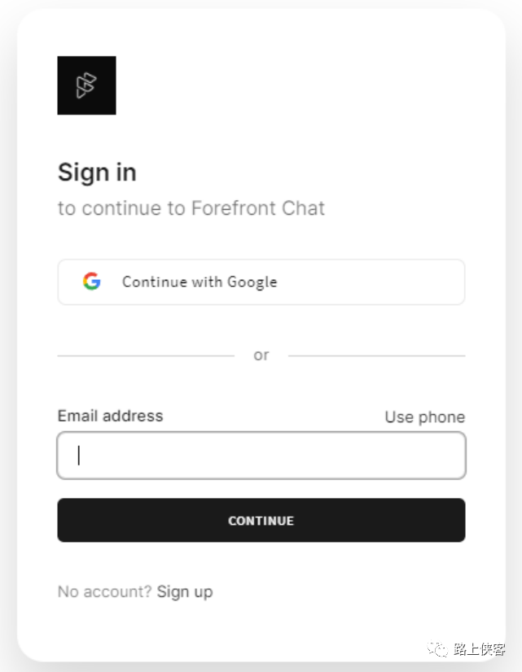Click the Sign in heading
522x672 pixels.
tap(98, 172)
